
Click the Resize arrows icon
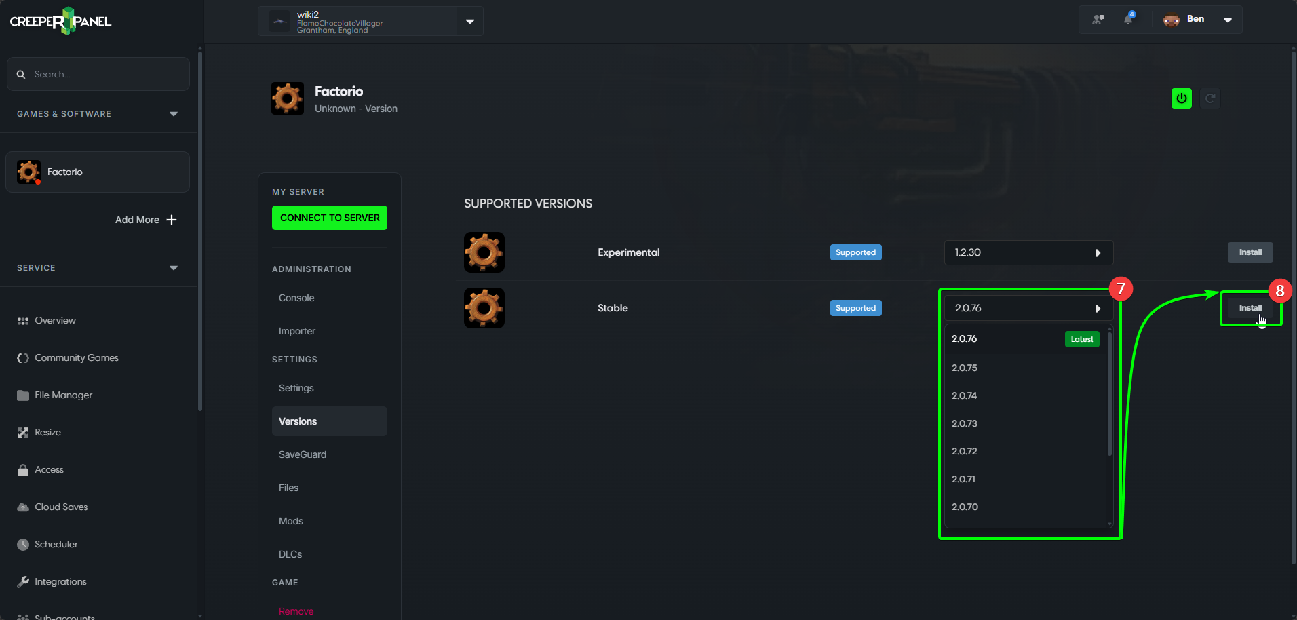22,432
